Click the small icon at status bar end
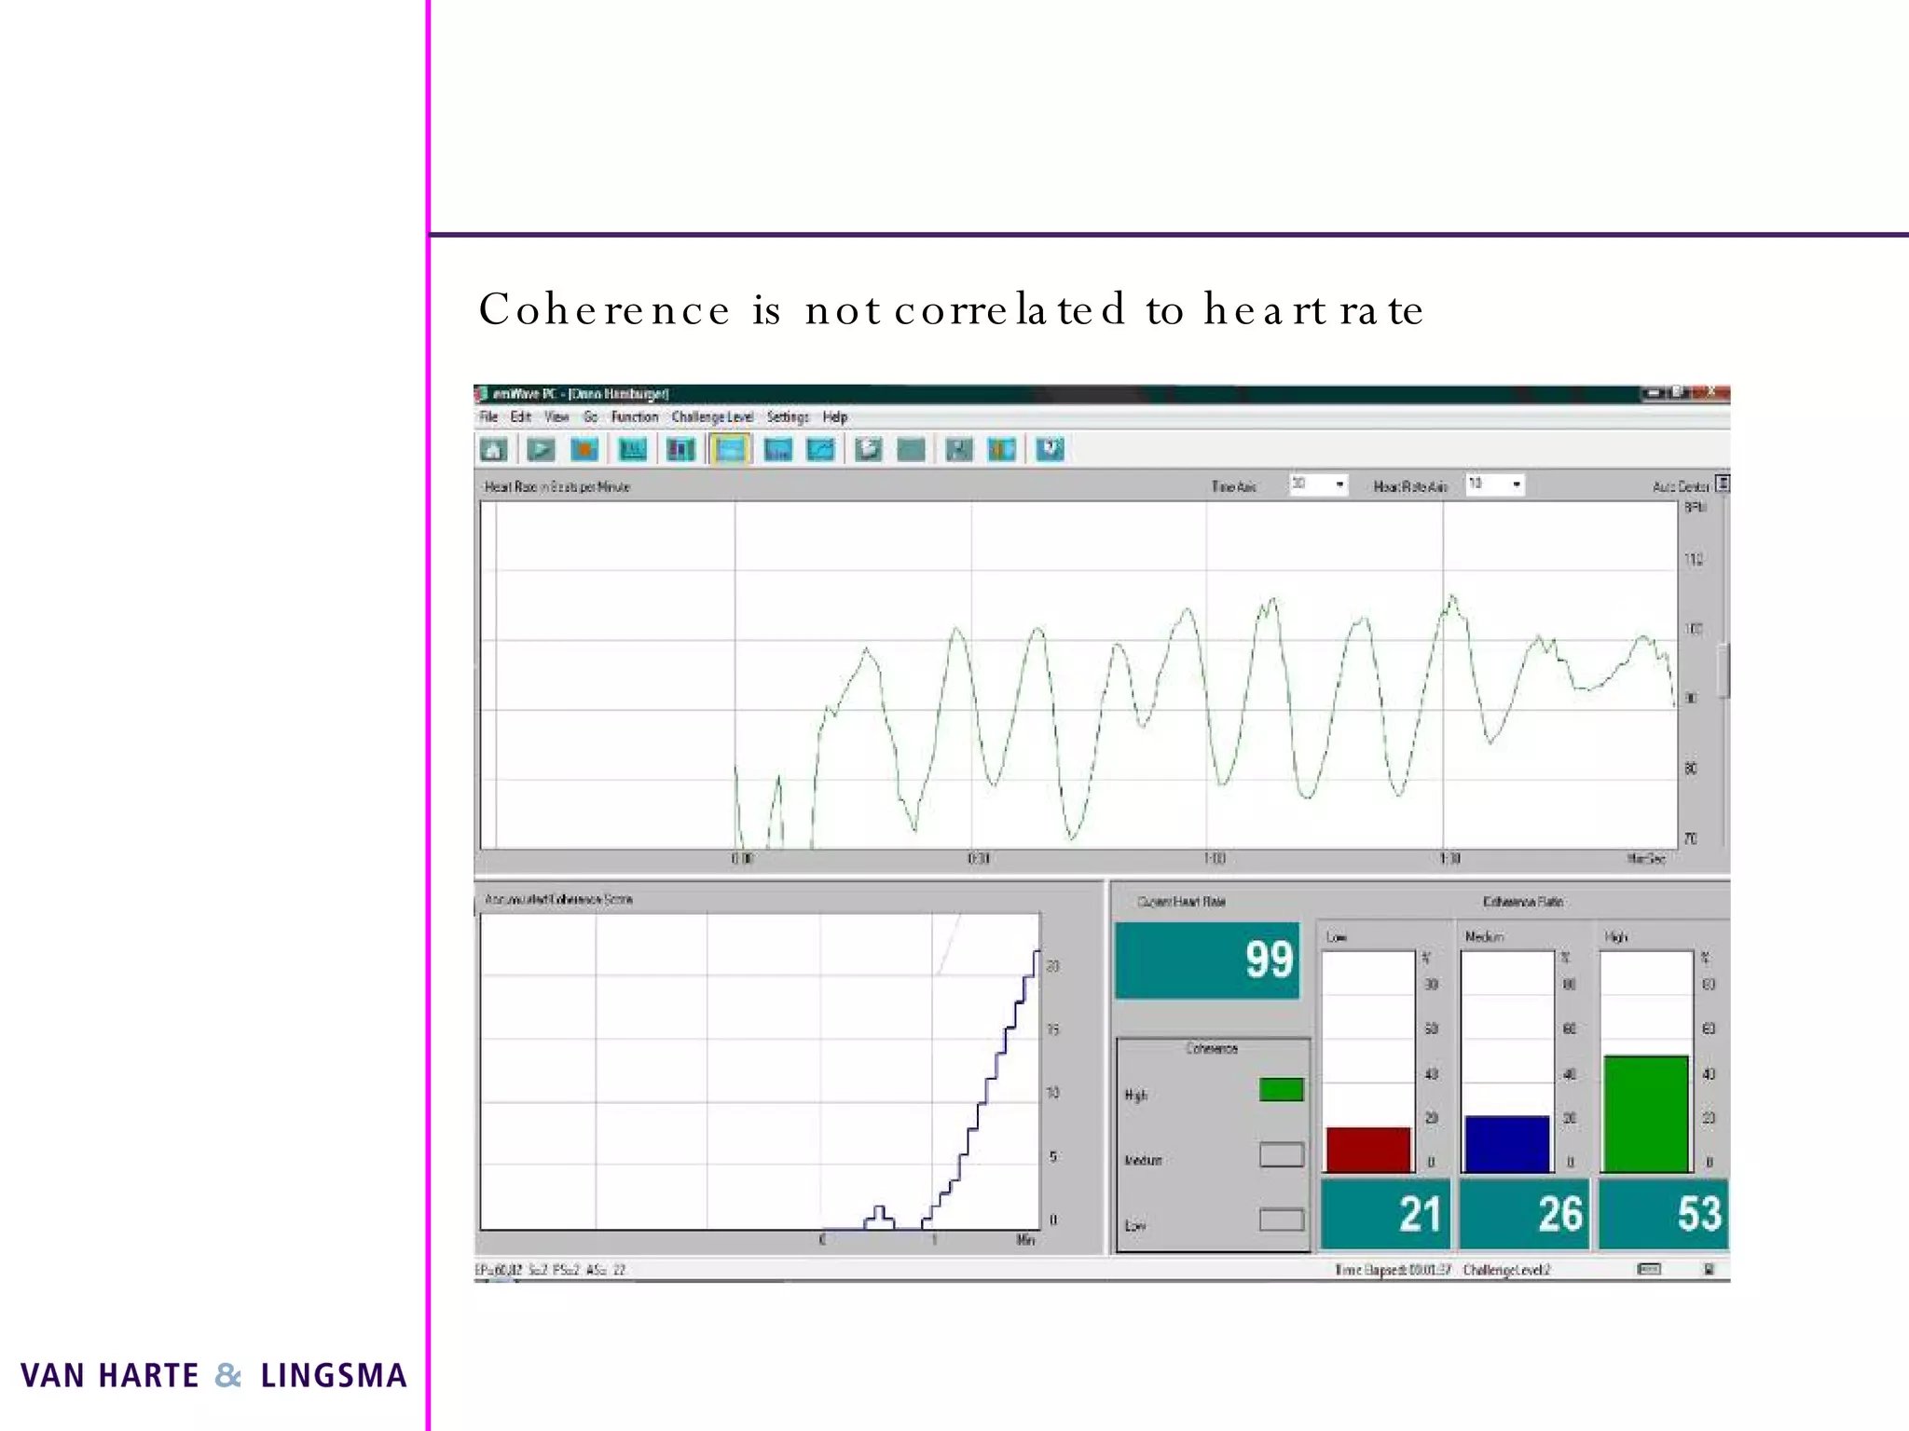Screen dimensions: 1909x1431 1710,1269
